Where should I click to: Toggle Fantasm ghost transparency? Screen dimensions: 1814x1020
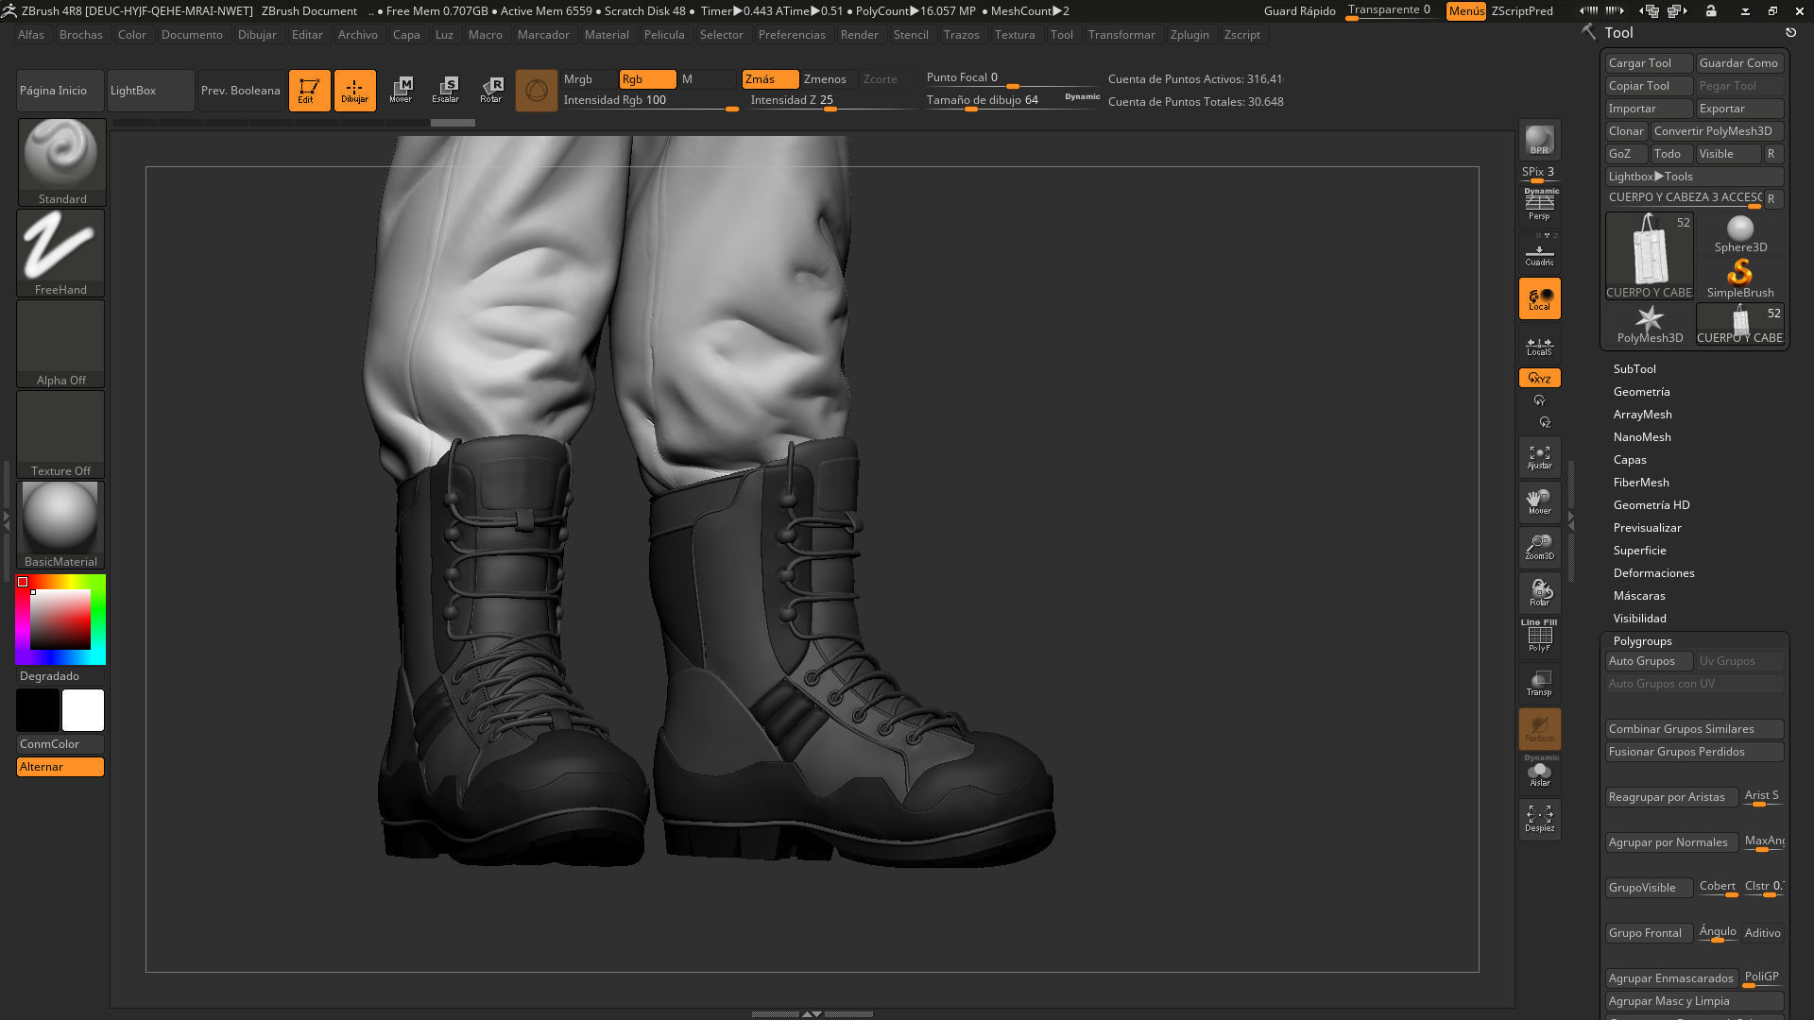tap(1539, 729)
